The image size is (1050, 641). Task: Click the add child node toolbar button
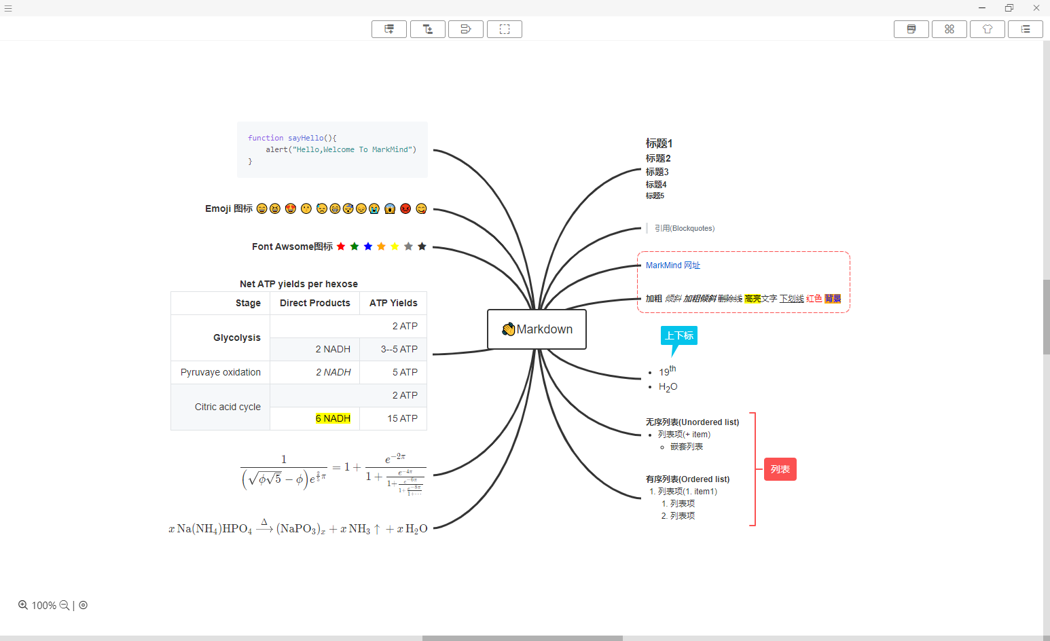pyautogui.click(x=428, y=29)
